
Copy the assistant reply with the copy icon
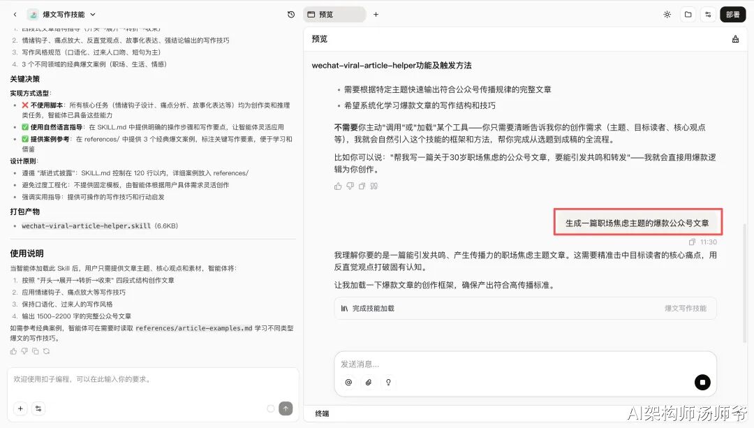click(362, 185)
